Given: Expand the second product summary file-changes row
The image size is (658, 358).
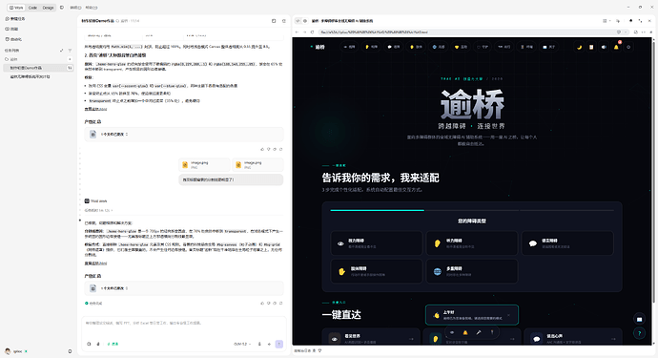Looking at the screenshot, I should [x=184, y=288].
